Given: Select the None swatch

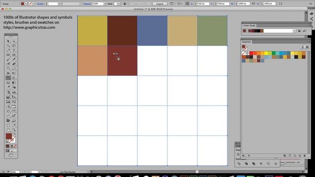Looking at the screenshot, I should pos(244,53).
